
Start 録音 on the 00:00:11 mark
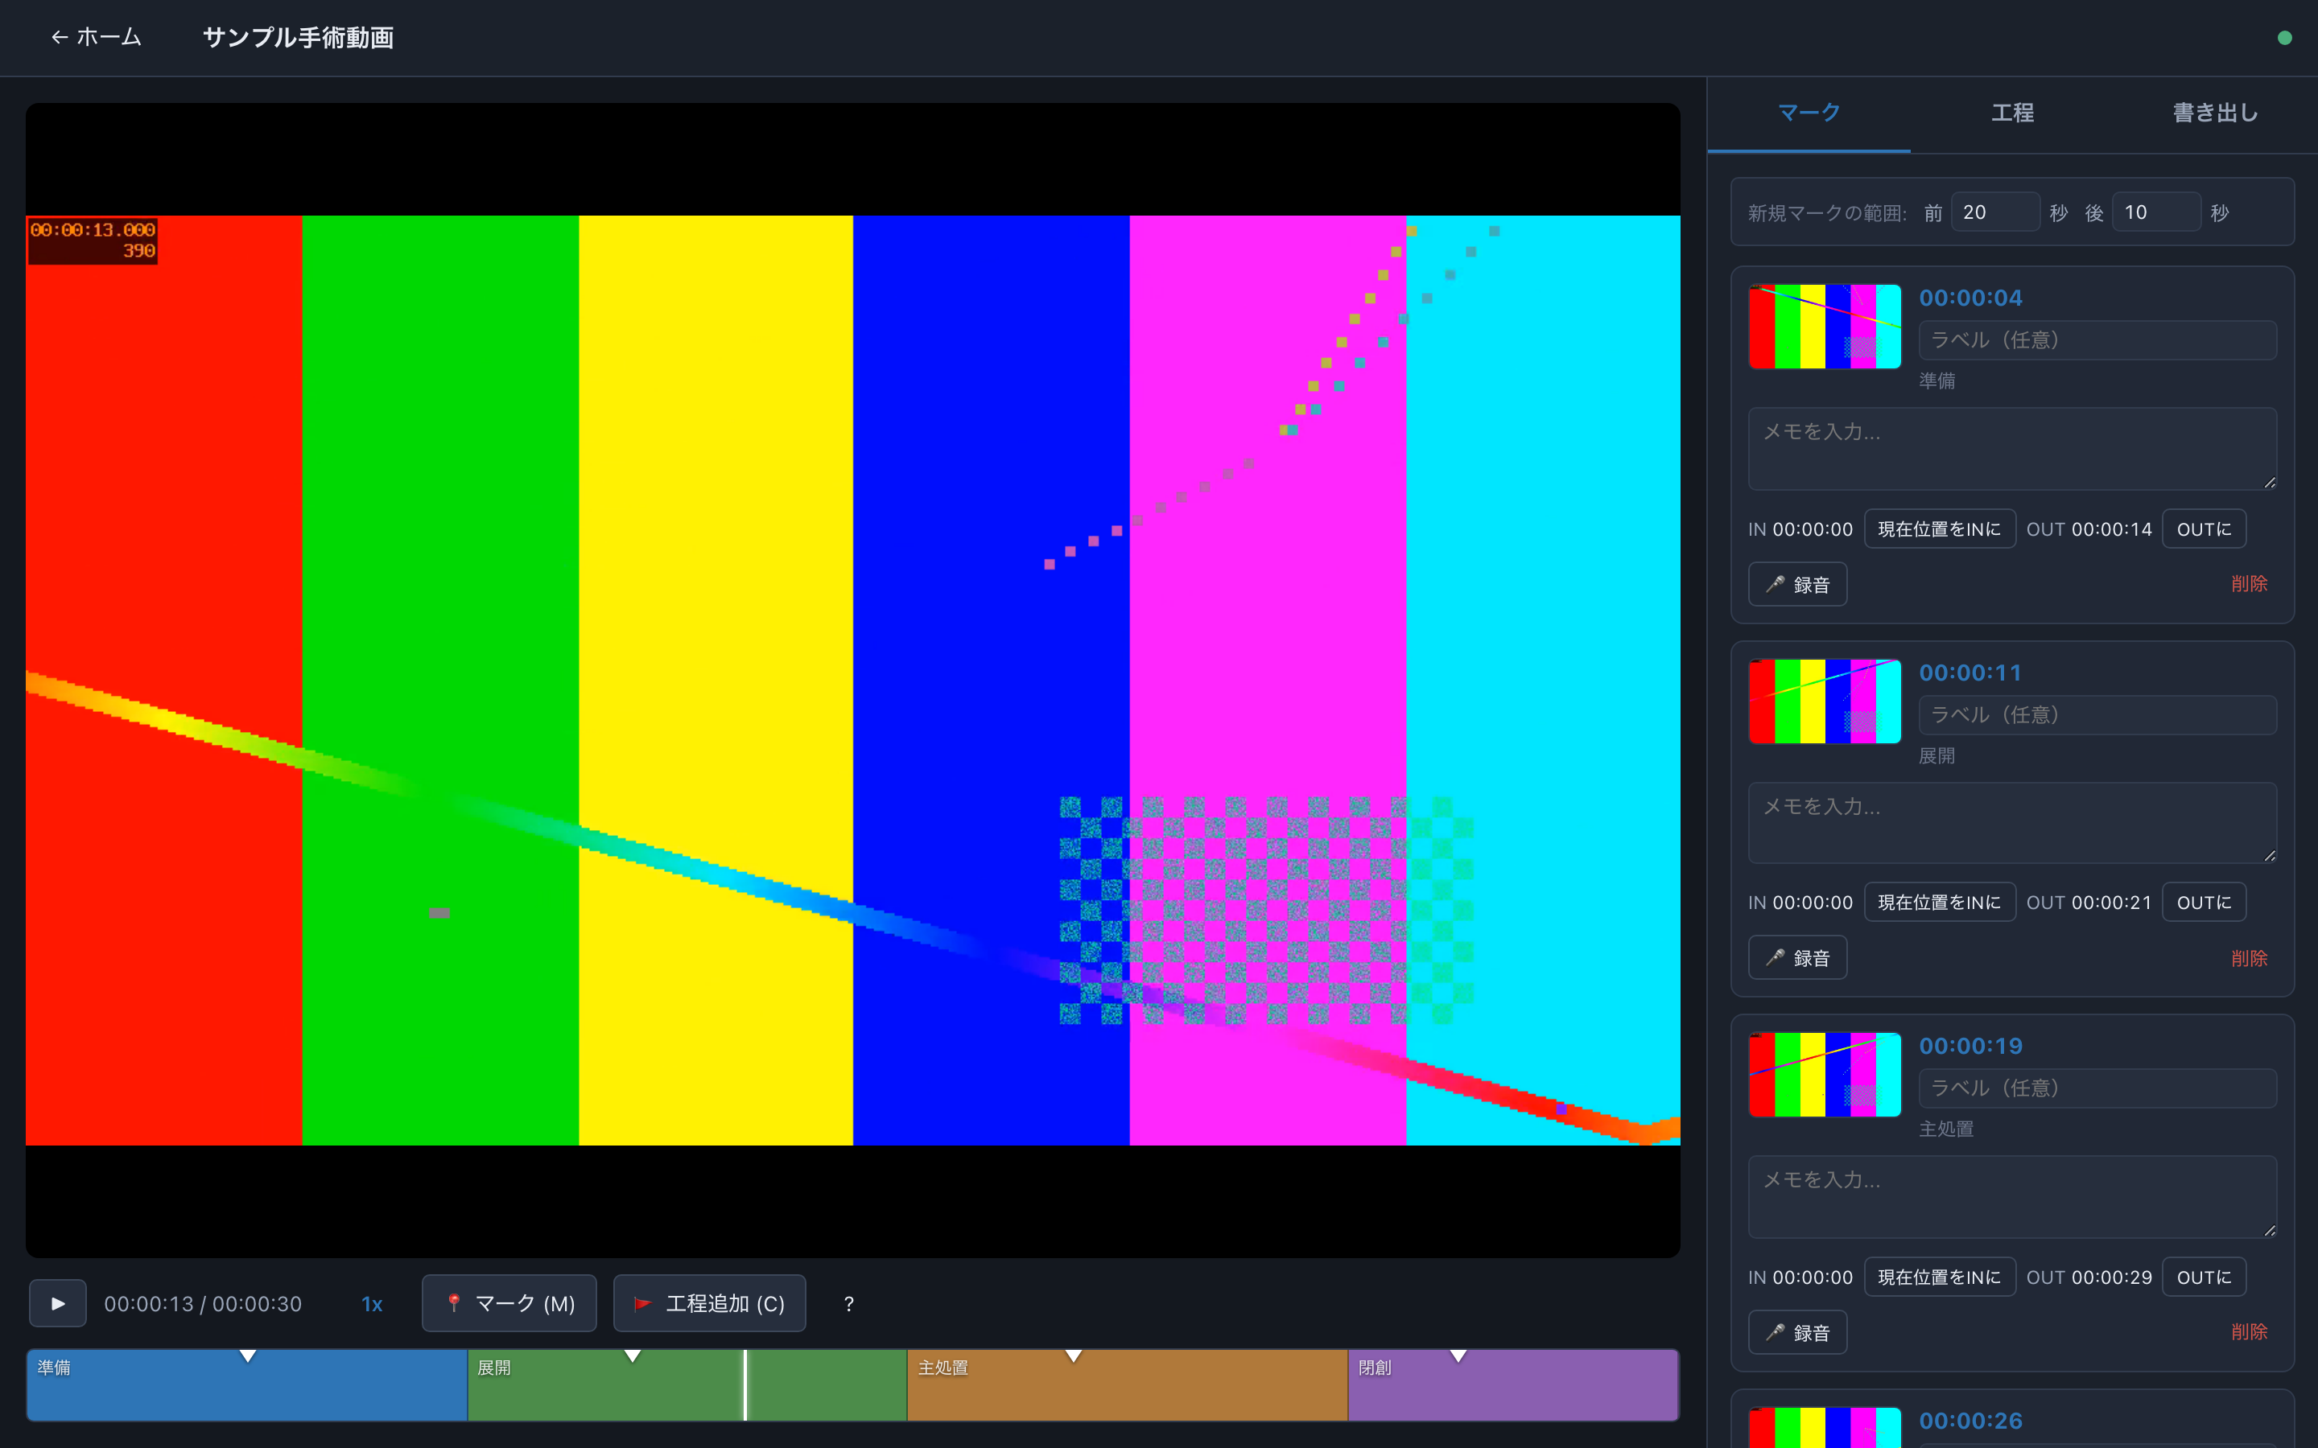coord(1797,957)
